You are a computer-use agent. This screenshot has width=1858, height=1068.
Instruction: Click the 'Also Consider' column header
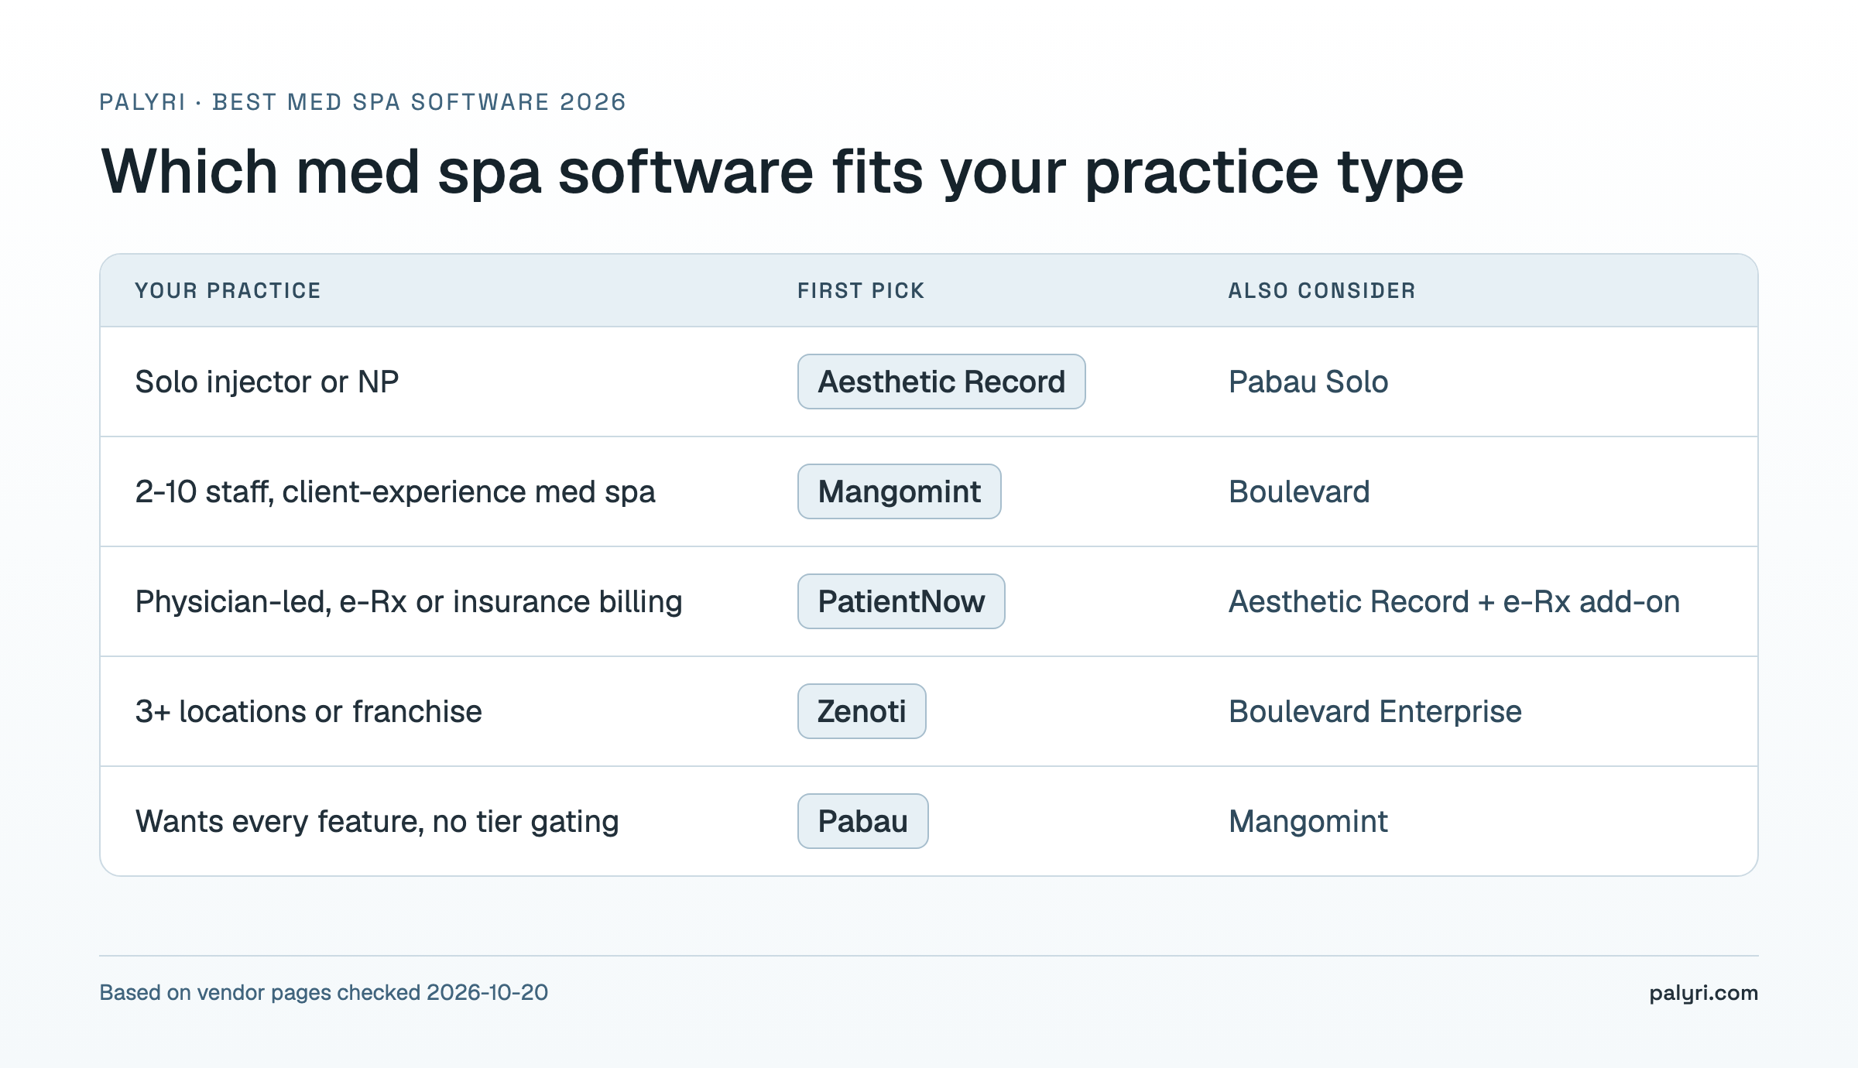pos(1322,290)
